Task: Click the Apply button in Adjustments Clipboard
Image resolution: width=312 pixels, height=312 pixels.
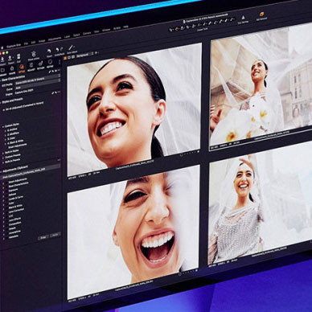Action: pyautogui.click(x=55, y=235)
